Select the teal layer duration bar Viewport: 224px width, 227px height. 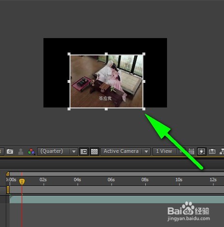click(x=117, y=200)
